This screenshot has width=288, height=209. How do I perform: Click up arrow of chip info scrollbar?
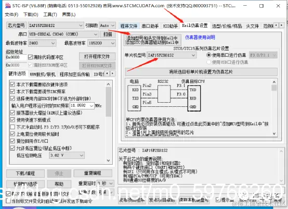281,151
